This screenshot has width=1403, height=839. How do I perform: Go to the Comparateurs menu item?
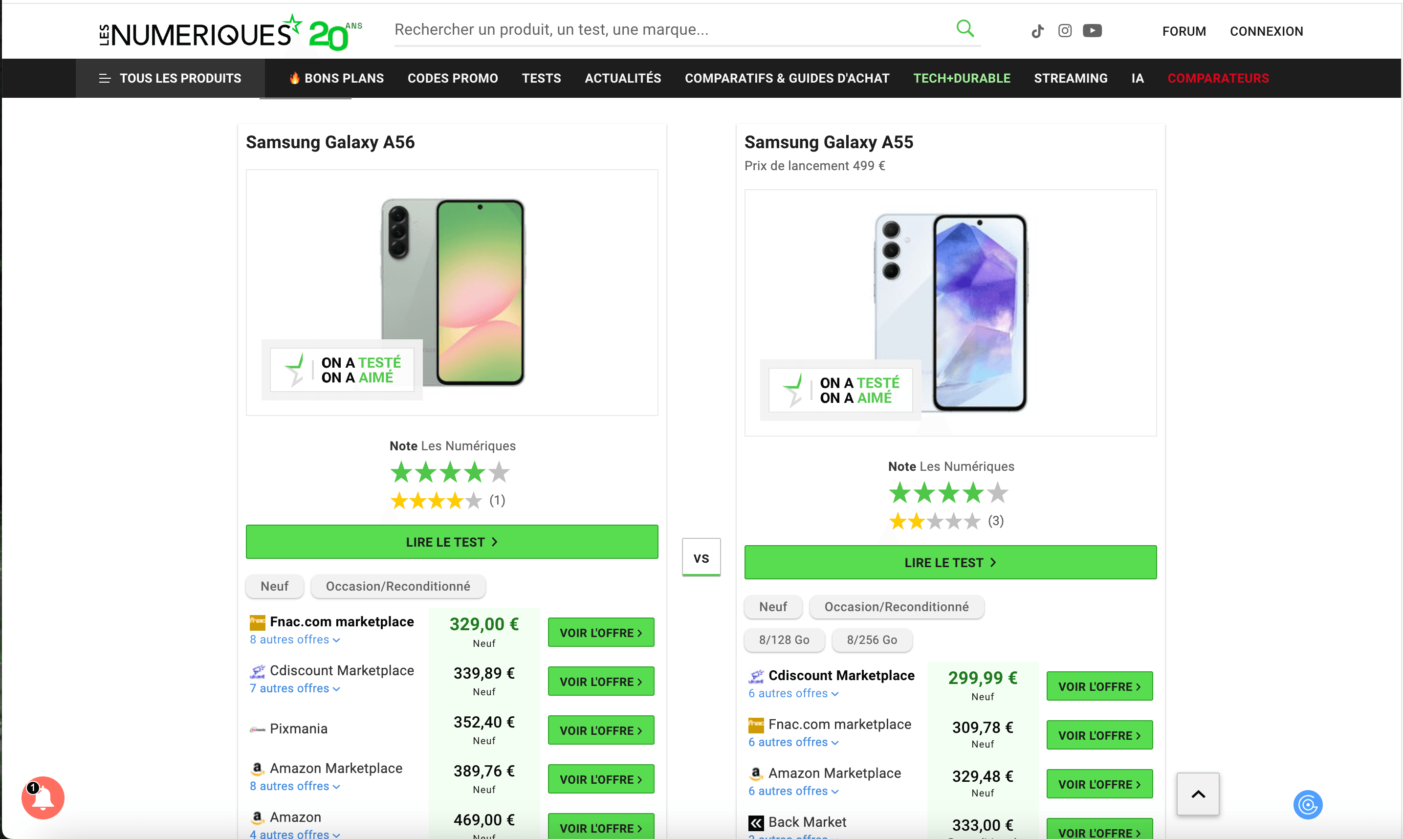(1218, 78)
